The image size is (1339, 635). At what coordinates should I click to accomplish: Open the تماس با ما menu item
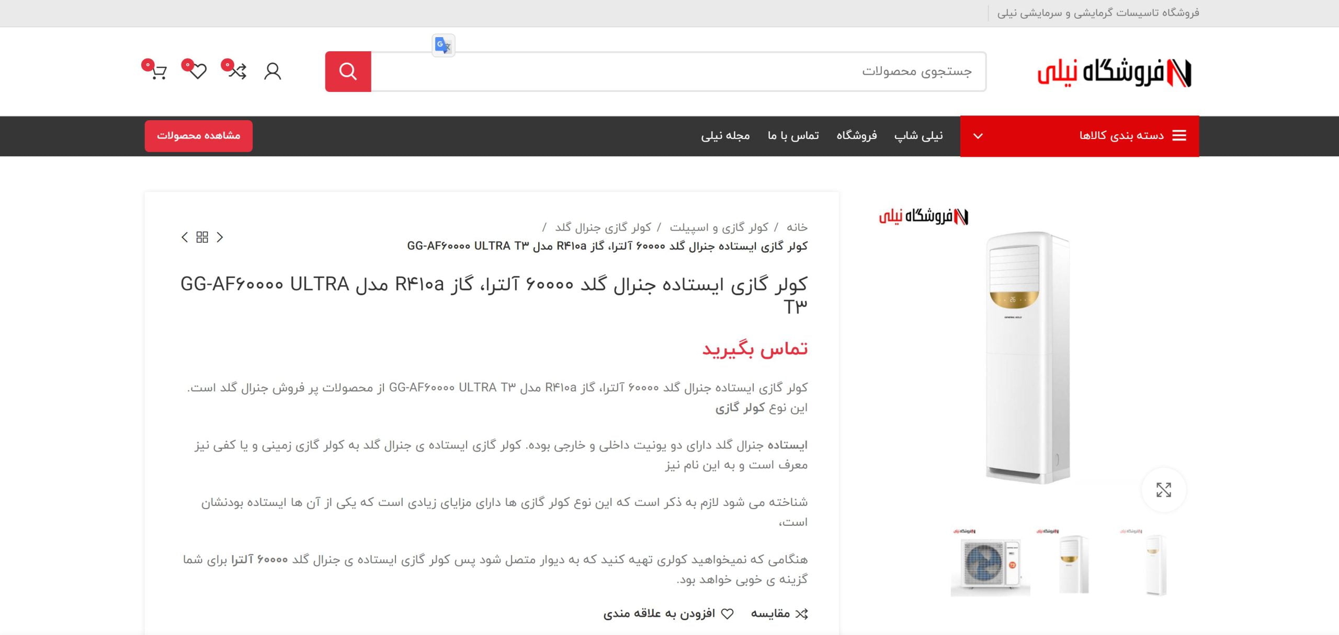click(793, 136)
